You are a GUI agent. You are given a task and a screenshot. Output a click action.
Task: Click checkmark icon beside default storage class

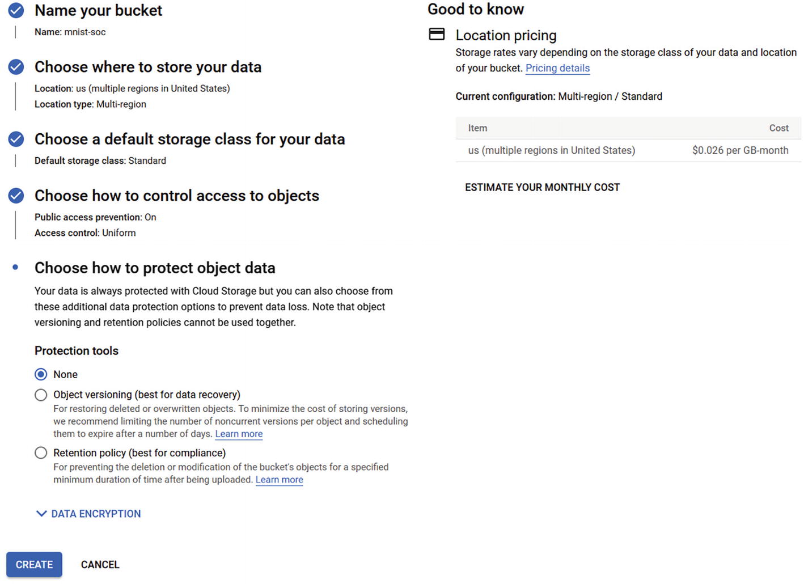16,139
